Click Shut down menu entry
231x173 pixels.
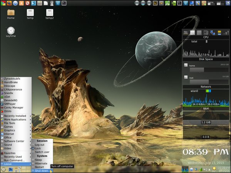pyautogui.click(x=42, y=171)
